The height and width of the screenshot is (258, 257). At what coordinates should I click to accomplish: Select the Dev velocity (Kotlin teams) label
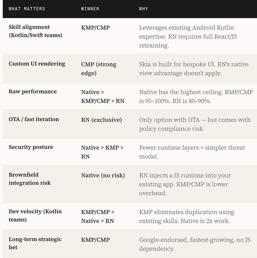35,215
